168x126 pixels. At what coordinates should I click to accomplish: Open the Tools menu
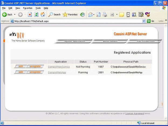click(38, 8)
